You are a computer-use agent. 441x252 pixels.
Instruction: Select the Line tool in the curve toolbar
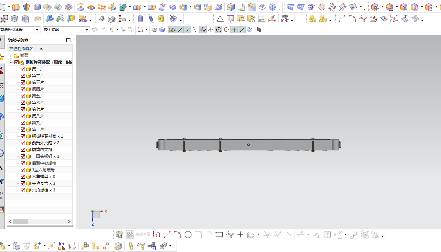(342, 19)
